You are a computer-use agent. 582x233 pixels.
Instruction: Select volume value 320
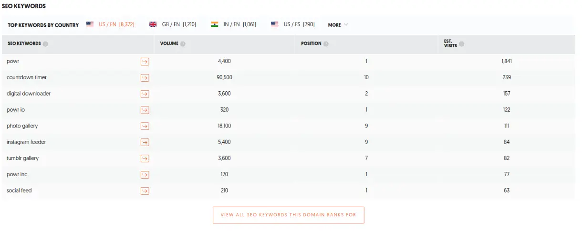click(x=224, y=110)
